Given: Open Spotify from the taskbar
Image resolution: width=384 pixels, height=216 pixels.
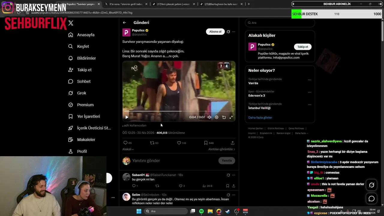Looking at the screenshot, I should click(201, 211).
